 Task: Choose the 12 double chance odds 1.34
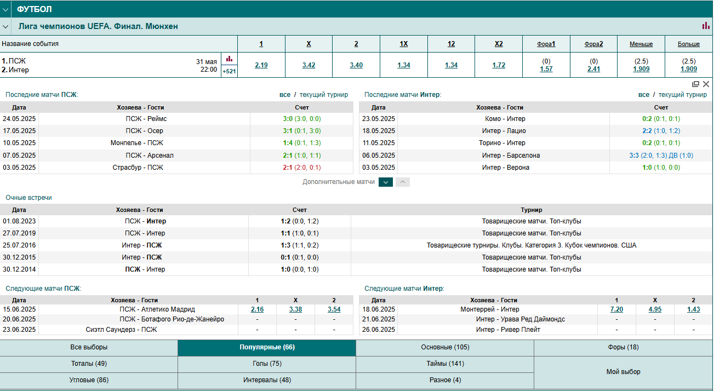click(451, 65)
